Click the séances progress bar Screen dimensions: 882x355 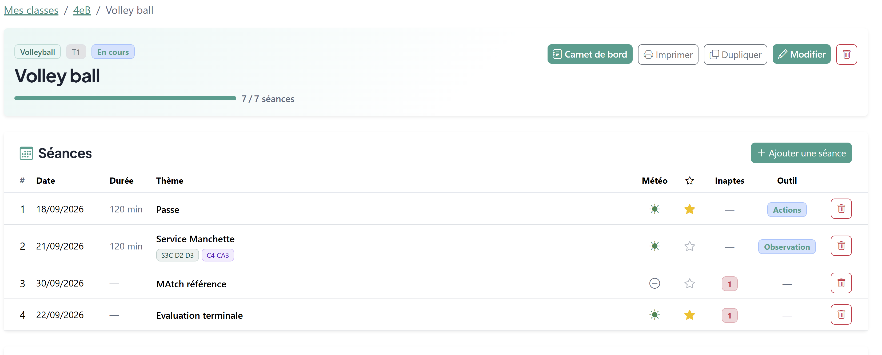[125, 99]
